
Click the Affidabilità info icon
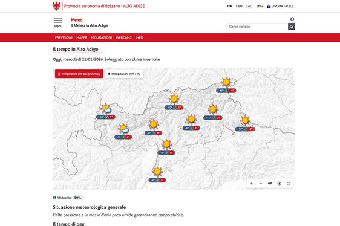coord(54,198)
